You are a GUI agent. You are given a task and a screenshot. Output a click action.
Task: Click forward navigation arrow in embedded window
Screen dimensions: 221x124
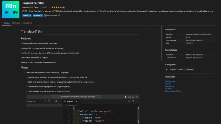(48, 97)
